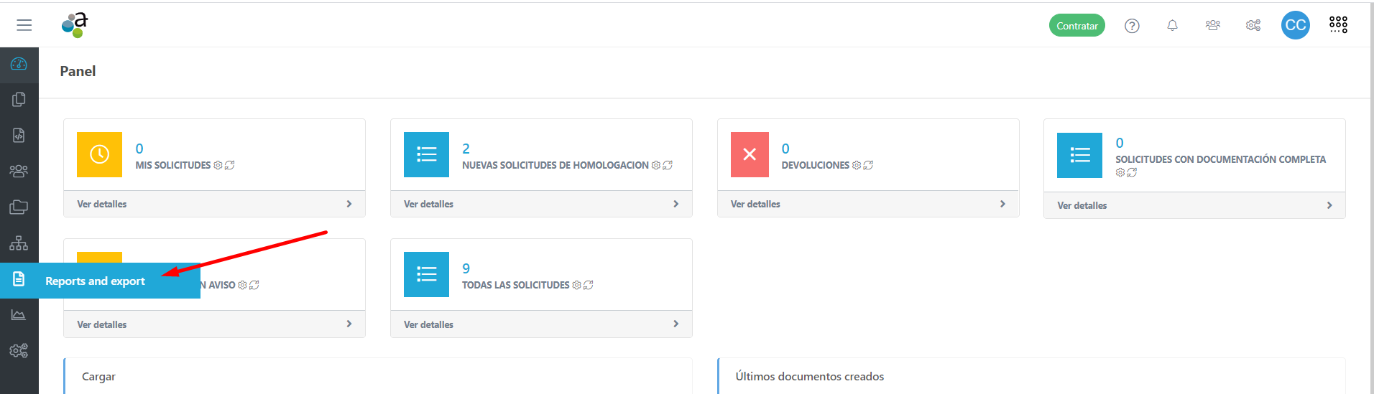The width and height of the screenshot is (1374, 394).
Task: Configure Devoluciones using its gear icon
Action: (856, 165)
